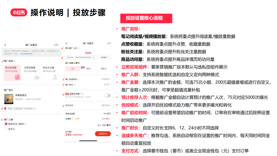
Task: Click the coin icon in 推广金额(薯币)
Action: pos(75,63)
